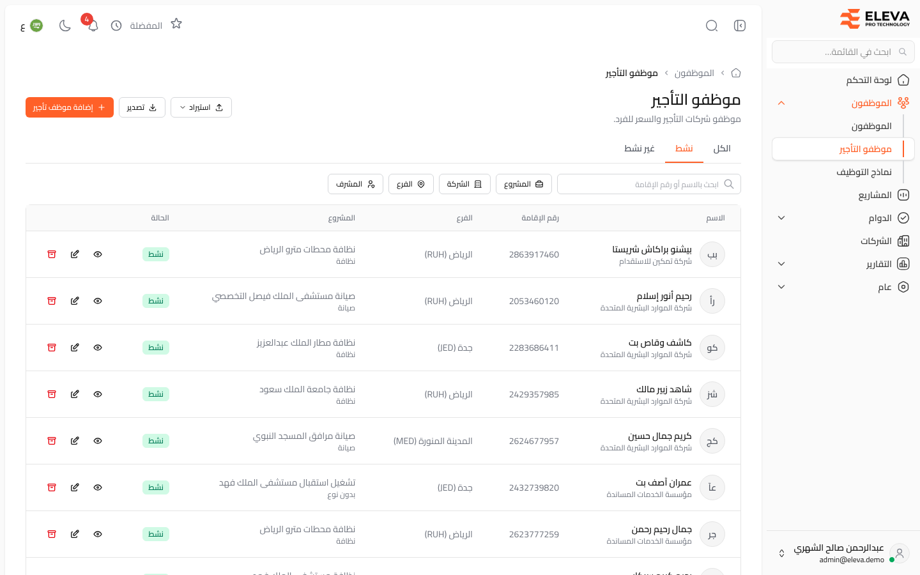The image size is (920, 575).
Task: Open نماذج التوظيف in sidebar
Action: (843, 172)
